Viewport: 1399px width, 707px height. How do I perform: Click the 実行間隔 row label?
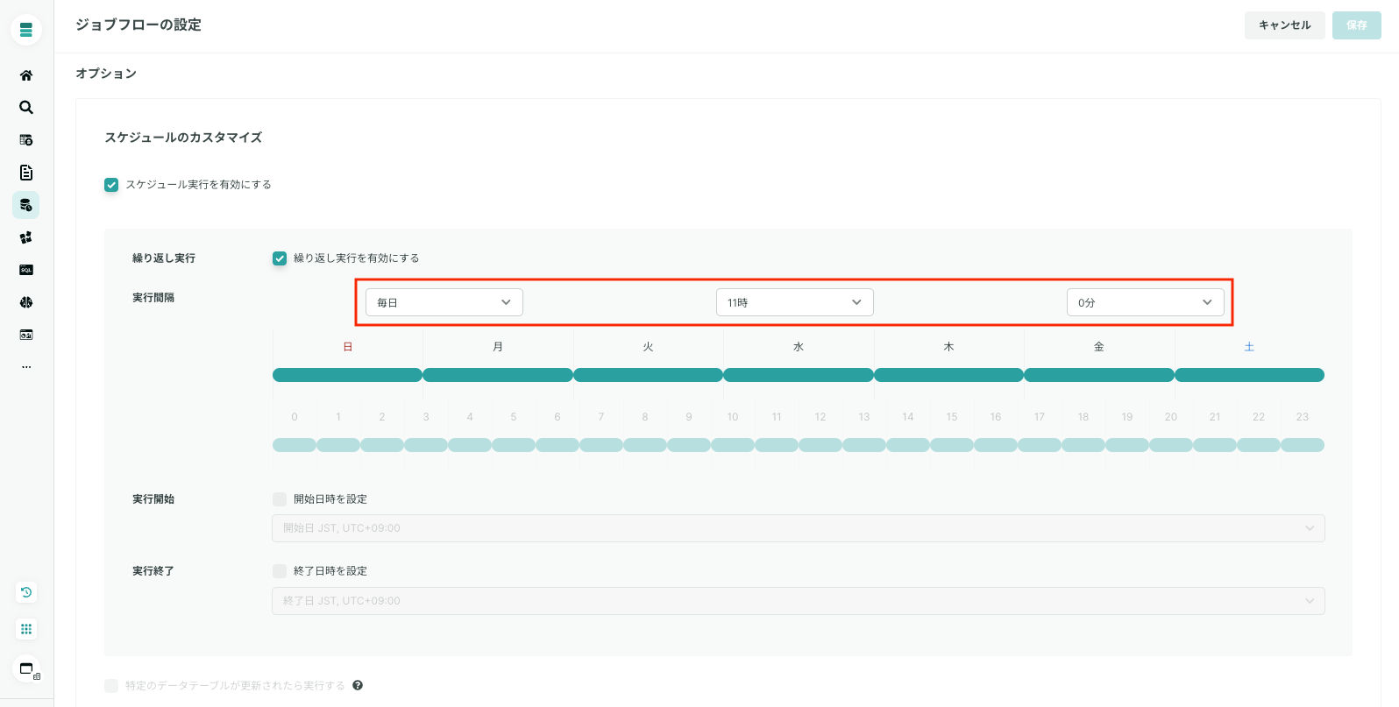pyautogui.click(x=153, y=298)
